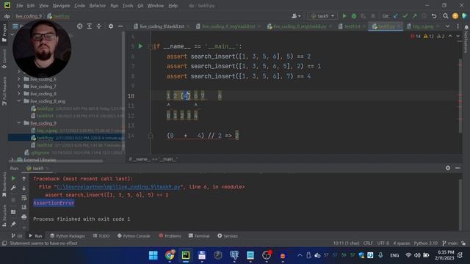Commit changes with the Git checkmark icon

point(405,16)
